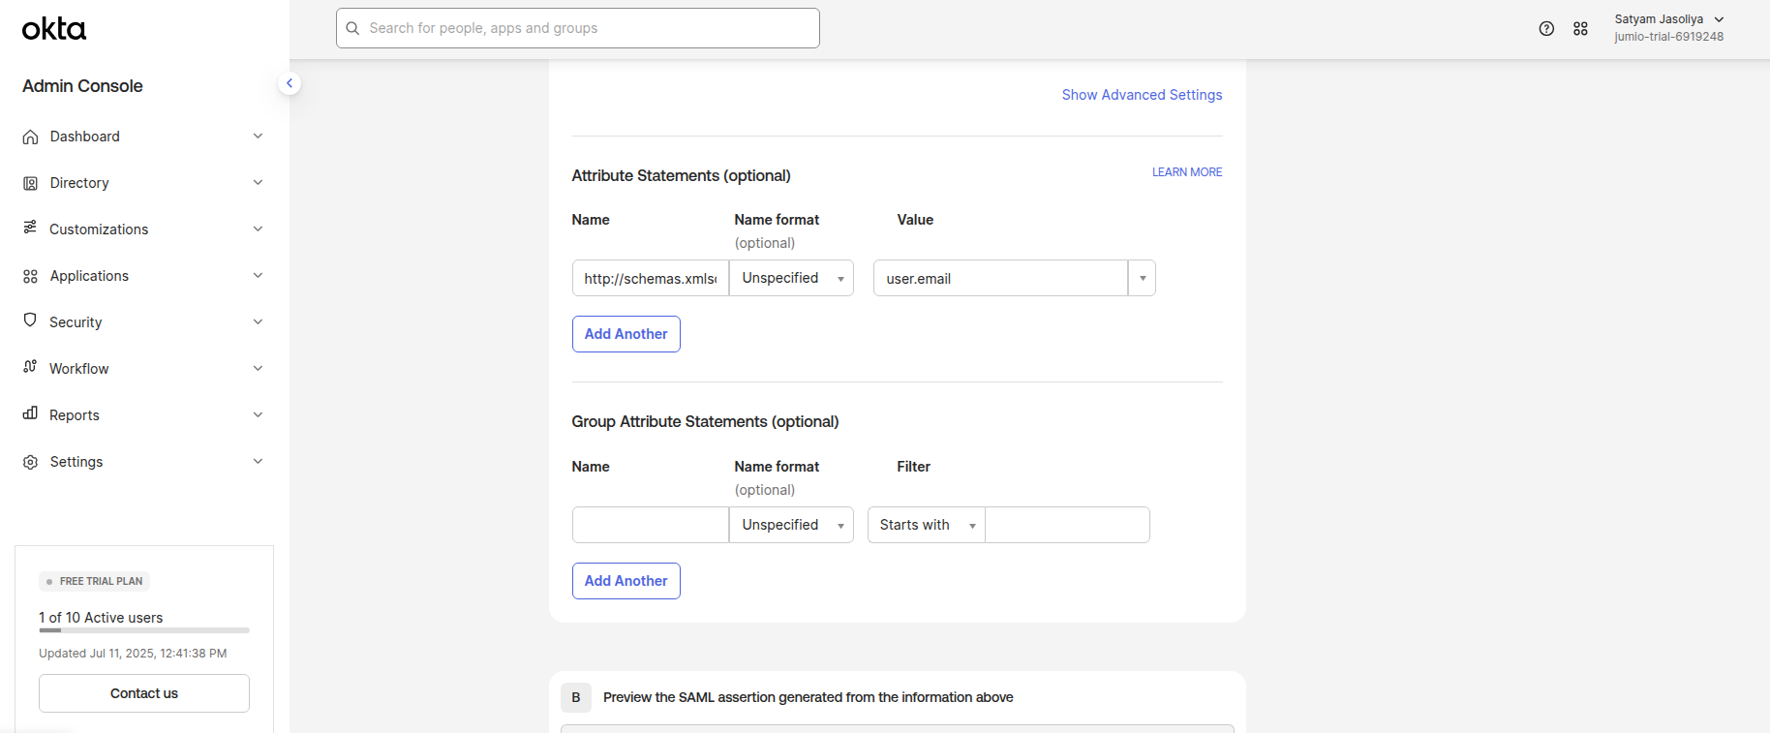
Task: Click the Settings gear icon
Action: click(x=31, y=462)
